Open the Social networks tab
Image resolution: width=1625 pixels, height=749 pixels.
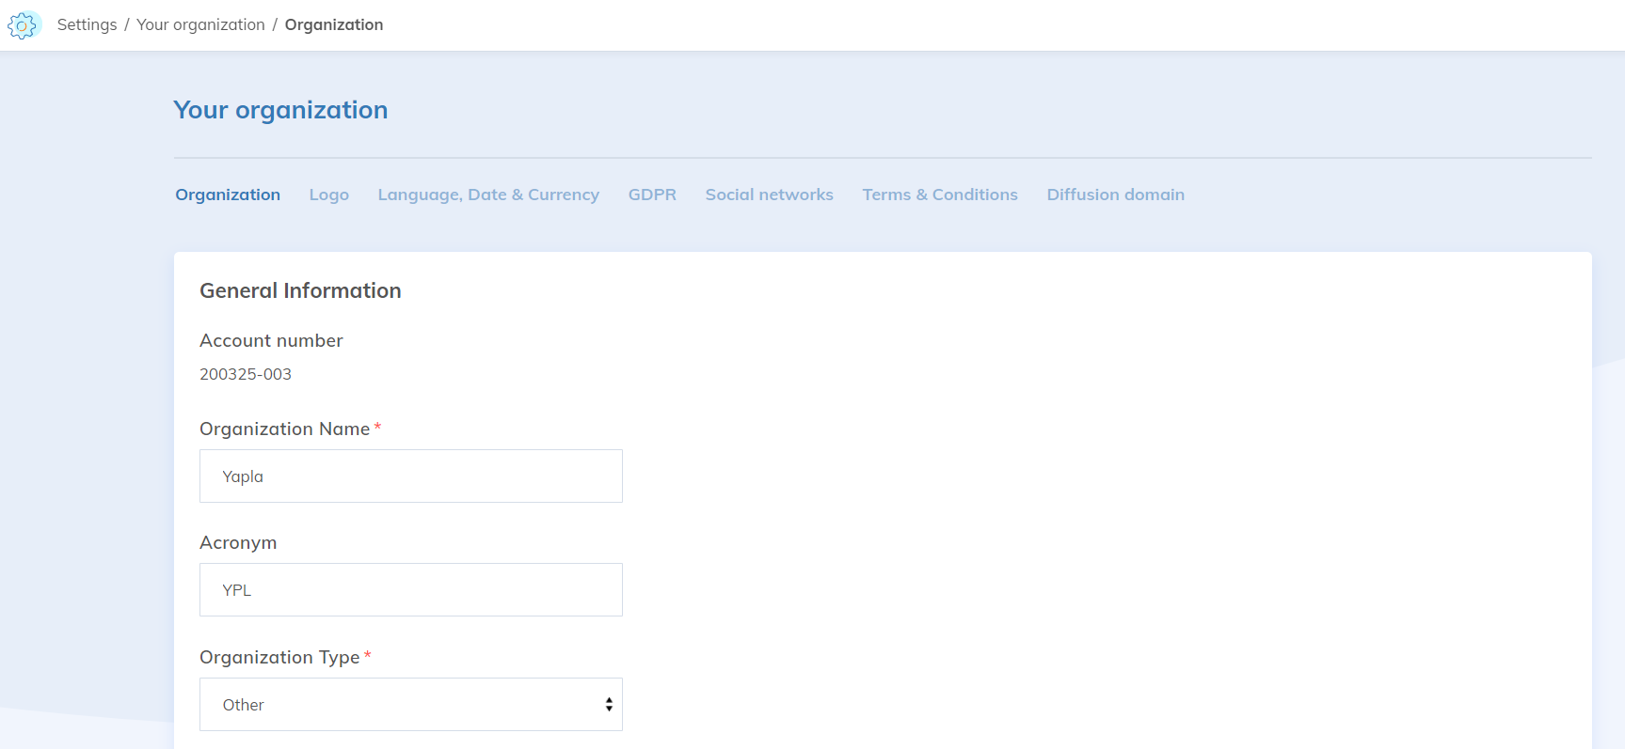coord(769,195)
